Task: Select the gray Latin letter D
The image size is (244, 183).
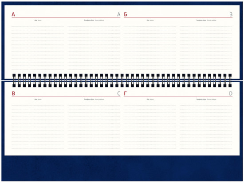Action: coord(231,93)
